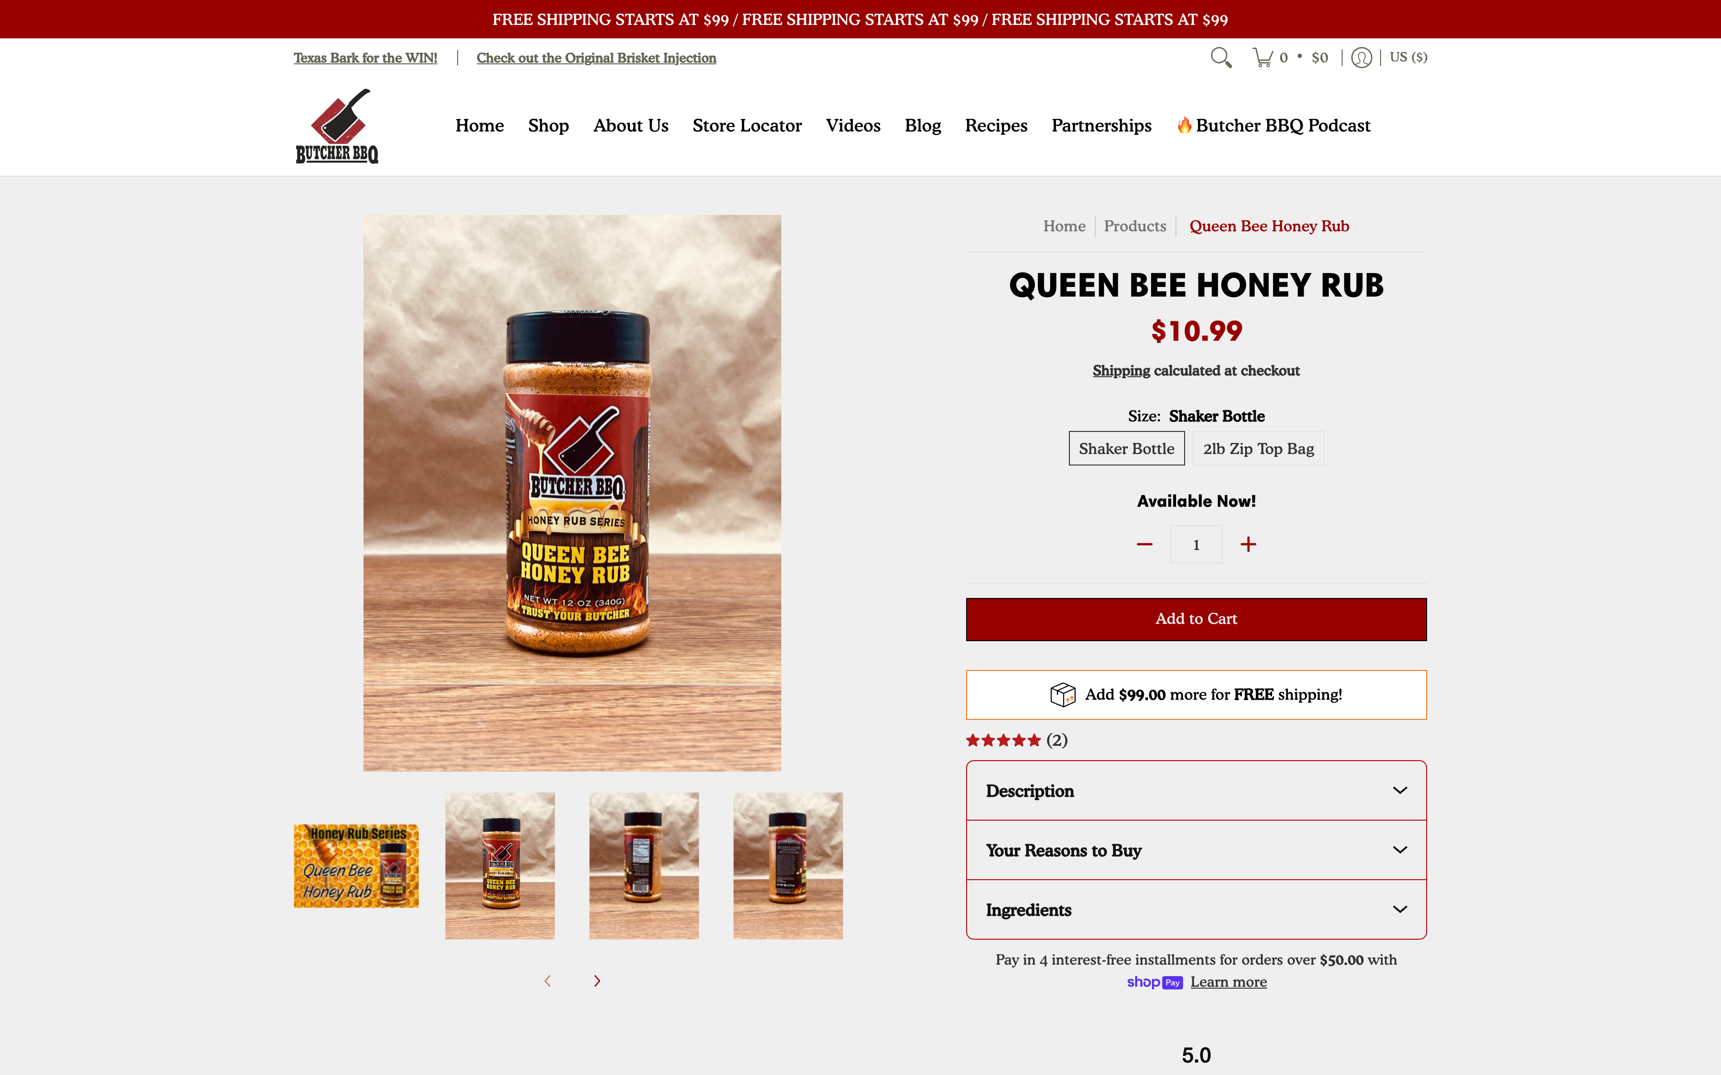
Task: Go to next thumbnails with right arrow
Action: 597,981
